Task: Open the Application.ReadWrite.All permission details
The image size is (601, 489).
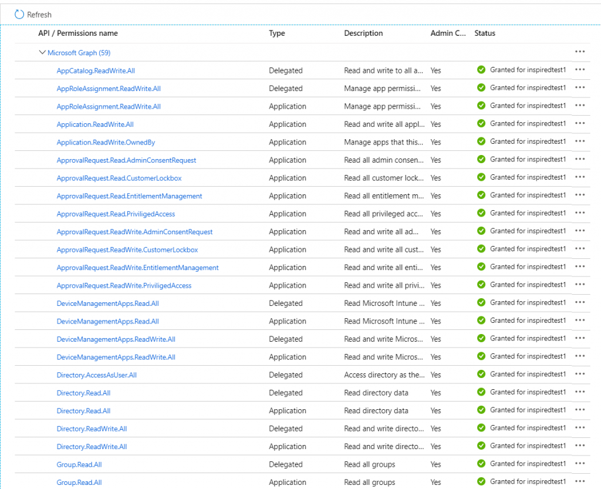Action: pyautogui.click(x=95, y=124)
